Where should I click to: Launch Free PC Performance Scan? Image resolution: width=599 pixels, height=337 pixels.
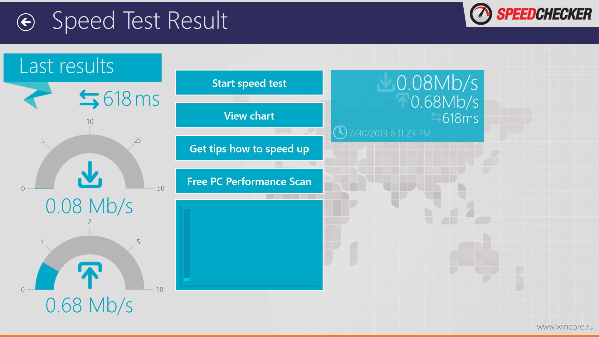coord(249,181)
